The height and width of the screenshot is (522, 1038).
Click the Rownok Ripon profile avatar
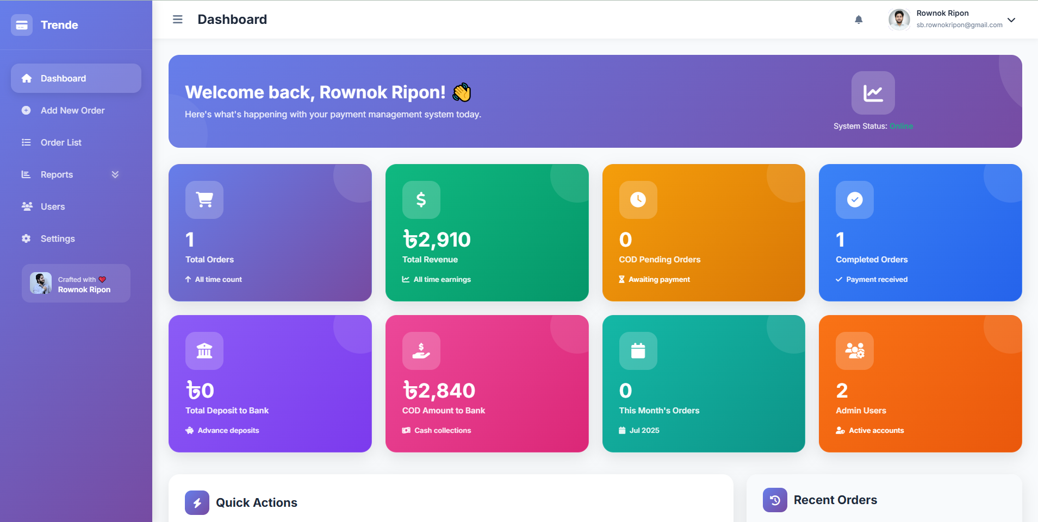pyautogui.click(x=899, y=20)
